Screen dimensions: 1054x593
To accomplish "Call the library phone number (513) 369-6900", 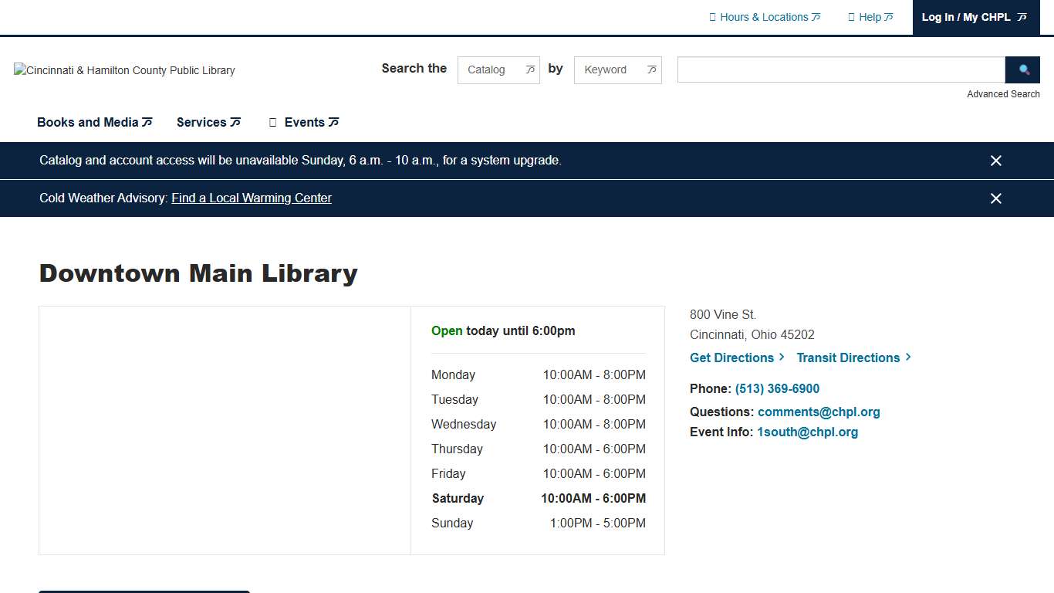I will coord(777,388).
